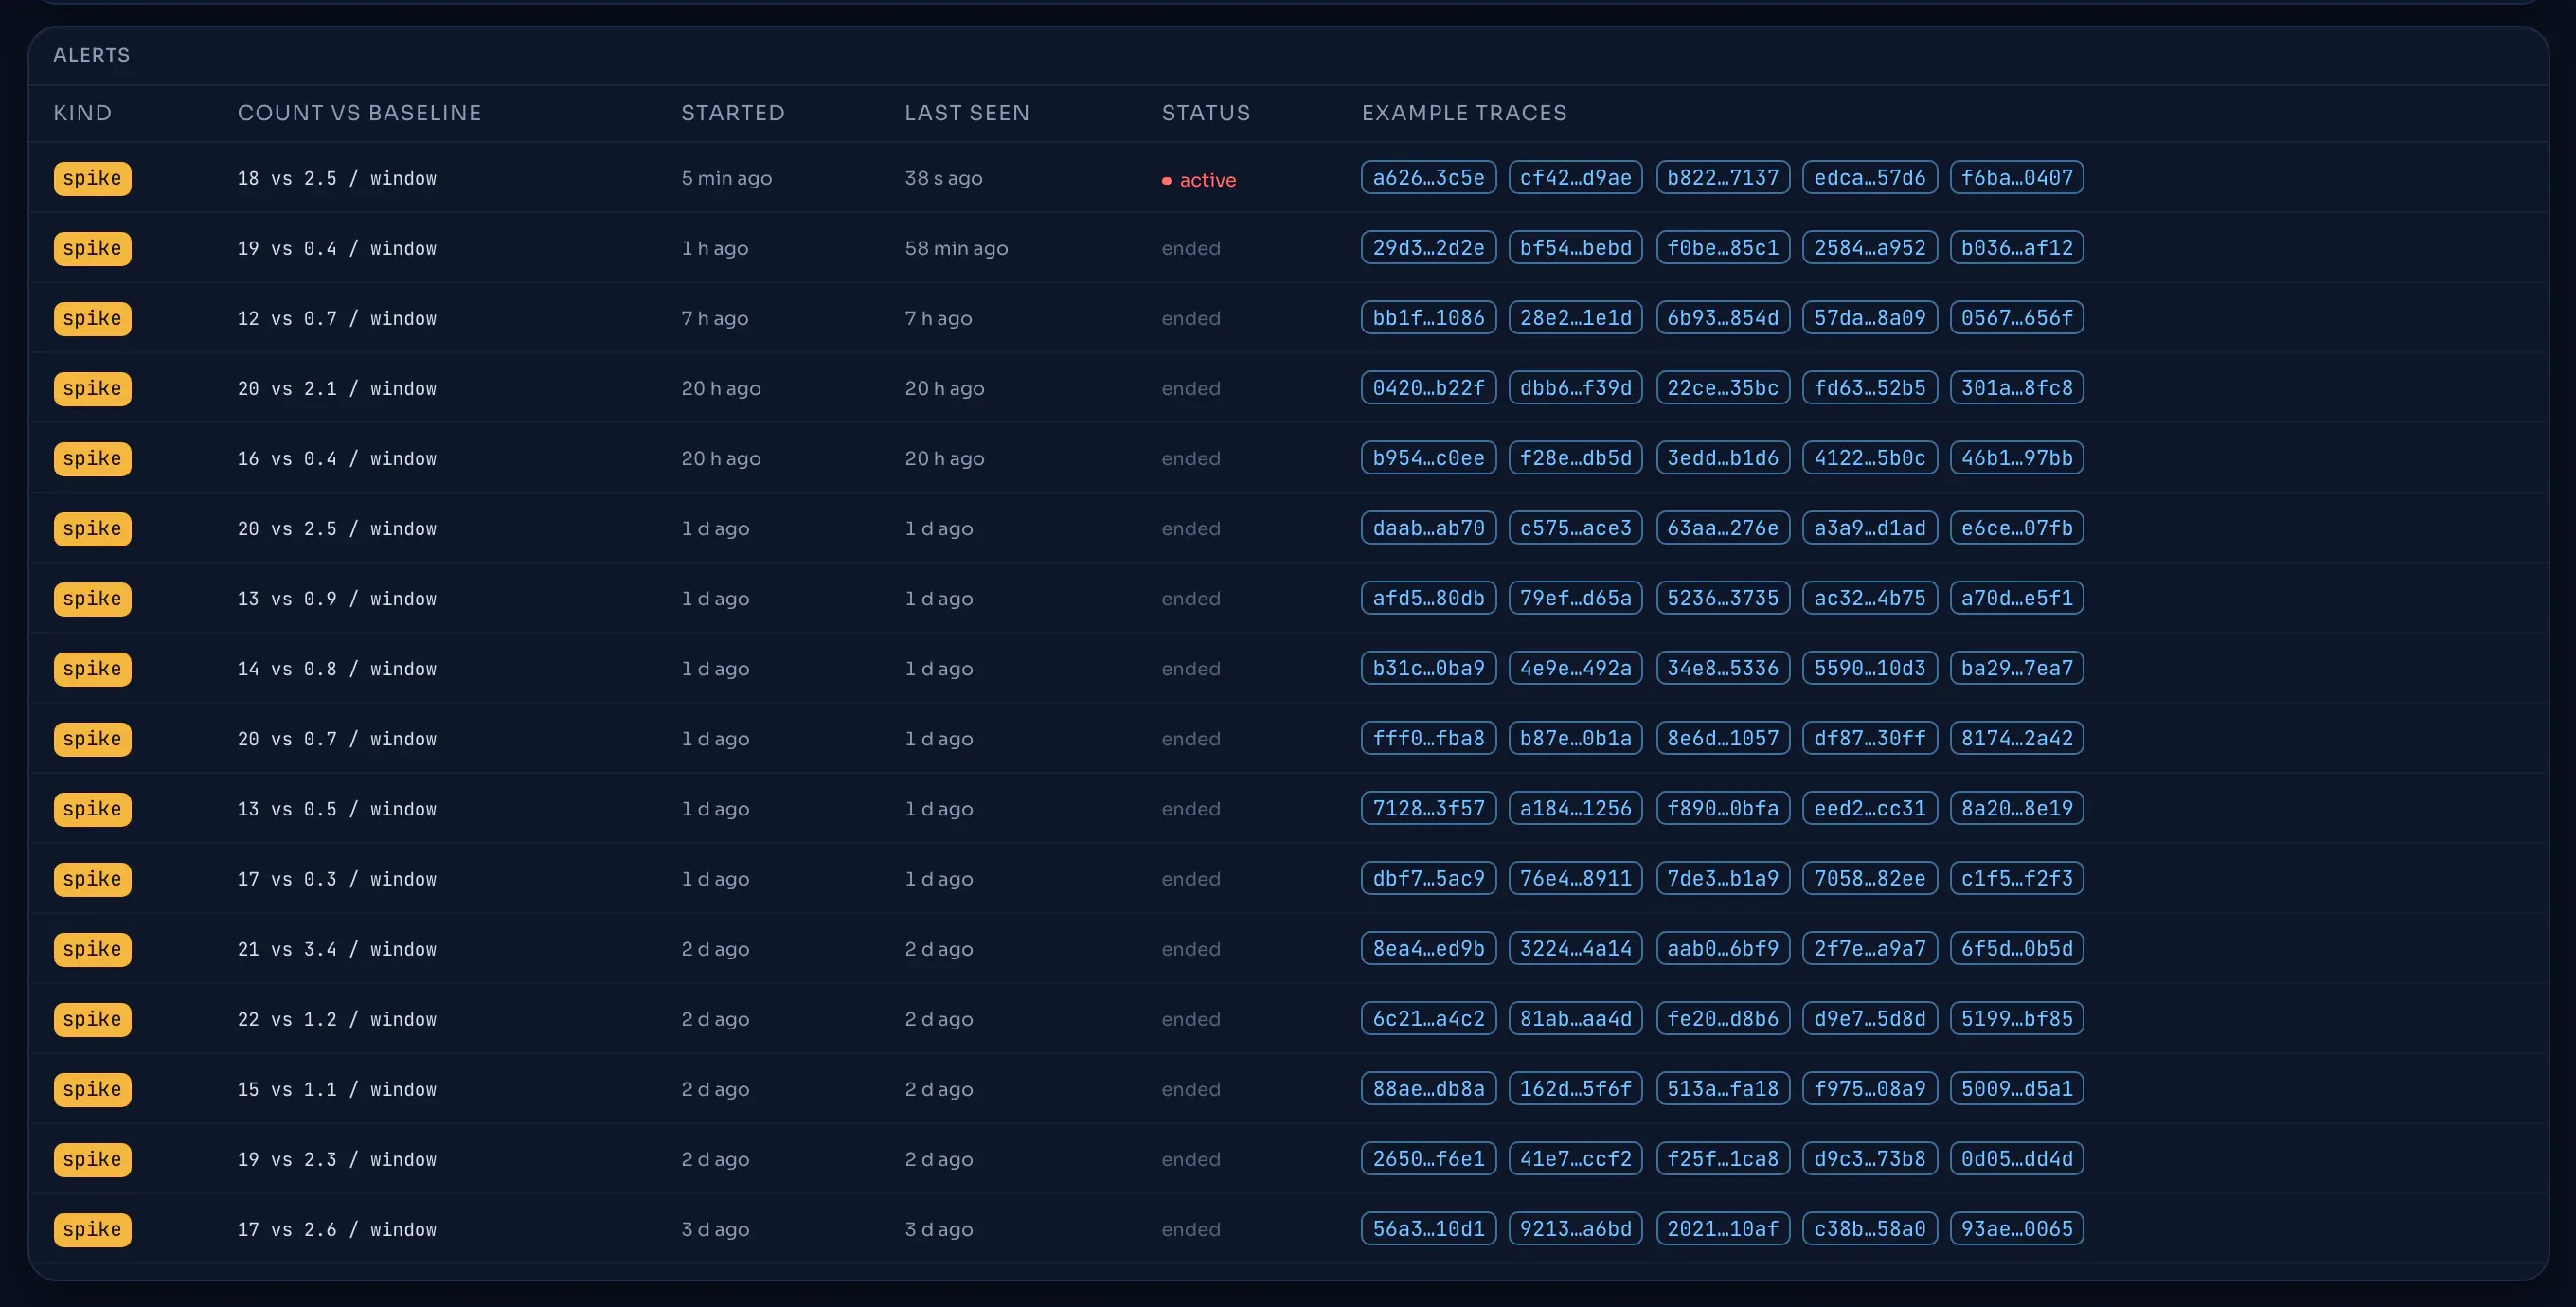Open example trace cf42…d9ae
Screen dimensions: 2576x1307
click(x=1575, y=178)
